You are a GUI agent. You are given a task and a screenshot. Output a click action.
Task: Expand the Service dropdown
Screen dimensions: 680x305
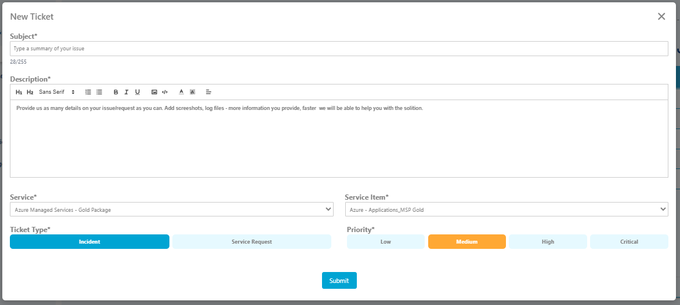pyautogui.click(x=172, y=210)
